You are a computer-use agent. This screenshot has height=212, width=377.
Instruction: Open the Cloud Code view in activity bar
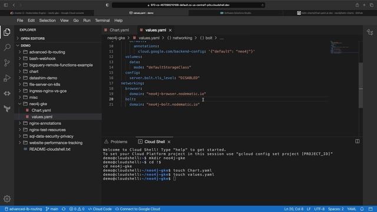coord(7,94)
